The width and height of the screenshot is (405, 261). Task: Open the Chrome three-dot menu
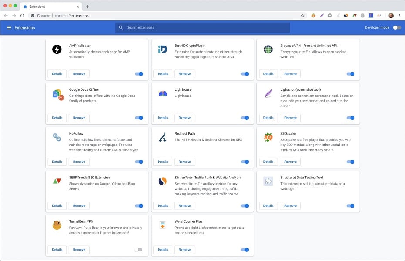399,16
